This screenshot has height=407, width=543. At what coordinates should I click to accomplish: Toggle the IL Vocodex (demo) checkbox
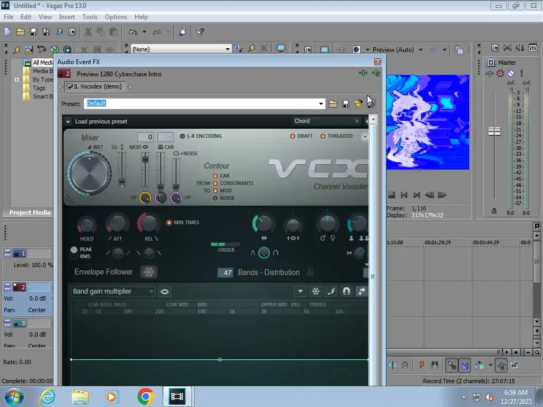click(71, 86)
